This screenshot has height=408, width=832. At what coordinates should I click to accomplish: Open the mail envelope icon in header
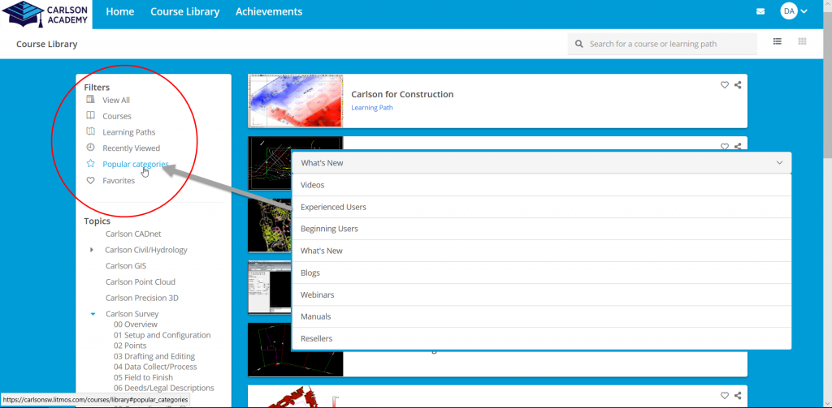coord(760,11)
